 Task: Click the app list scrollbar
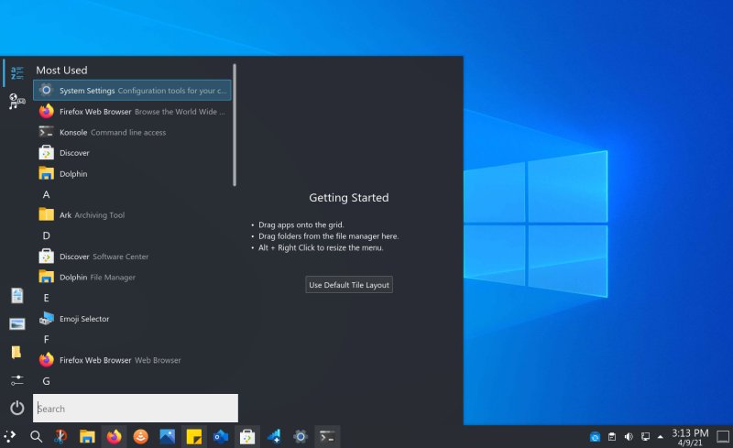(x=235, y=125)
